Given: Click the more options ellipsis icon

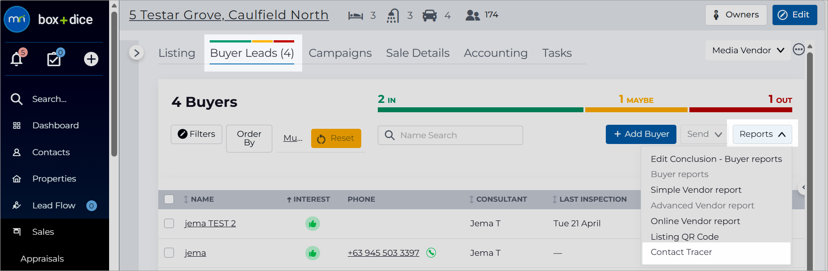Looking at the screenshot, I should point(798,49).
